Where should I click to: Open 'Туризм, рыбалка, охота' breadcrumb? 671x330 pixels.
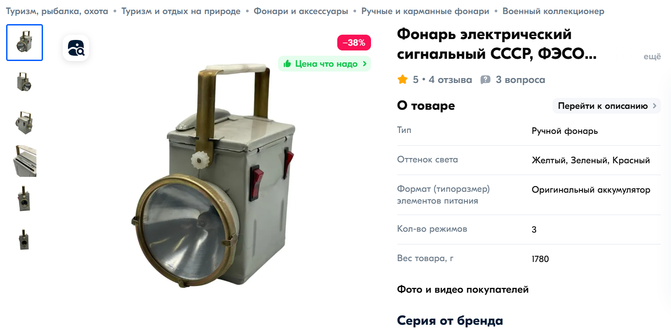(57, 11)
